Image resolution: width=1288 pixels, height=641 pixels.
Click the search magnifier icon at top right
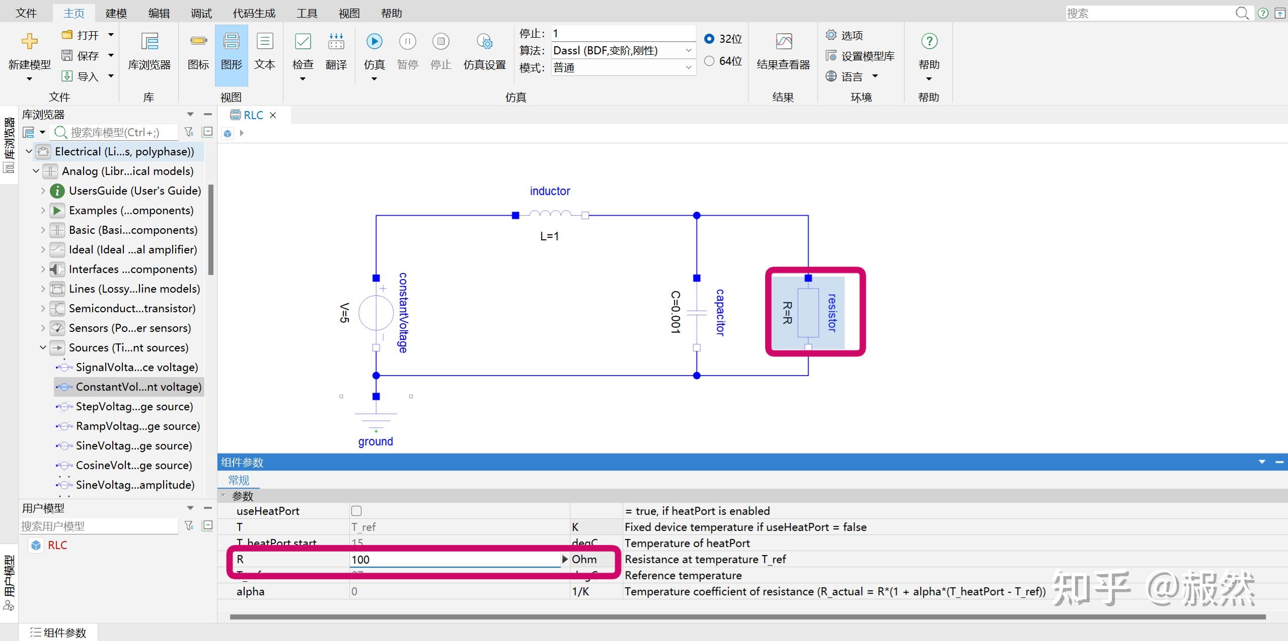click(x=1242, y=14)
